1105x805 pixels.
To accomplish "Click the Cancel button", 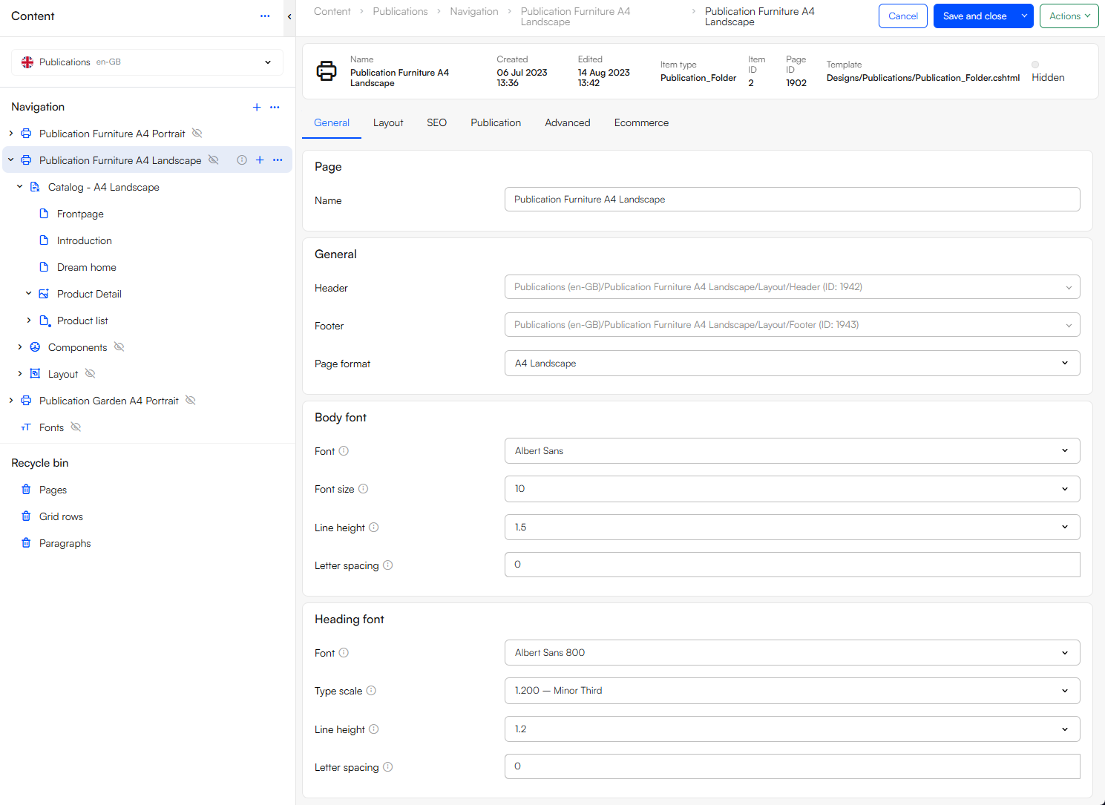I will (x=902, y=16).
